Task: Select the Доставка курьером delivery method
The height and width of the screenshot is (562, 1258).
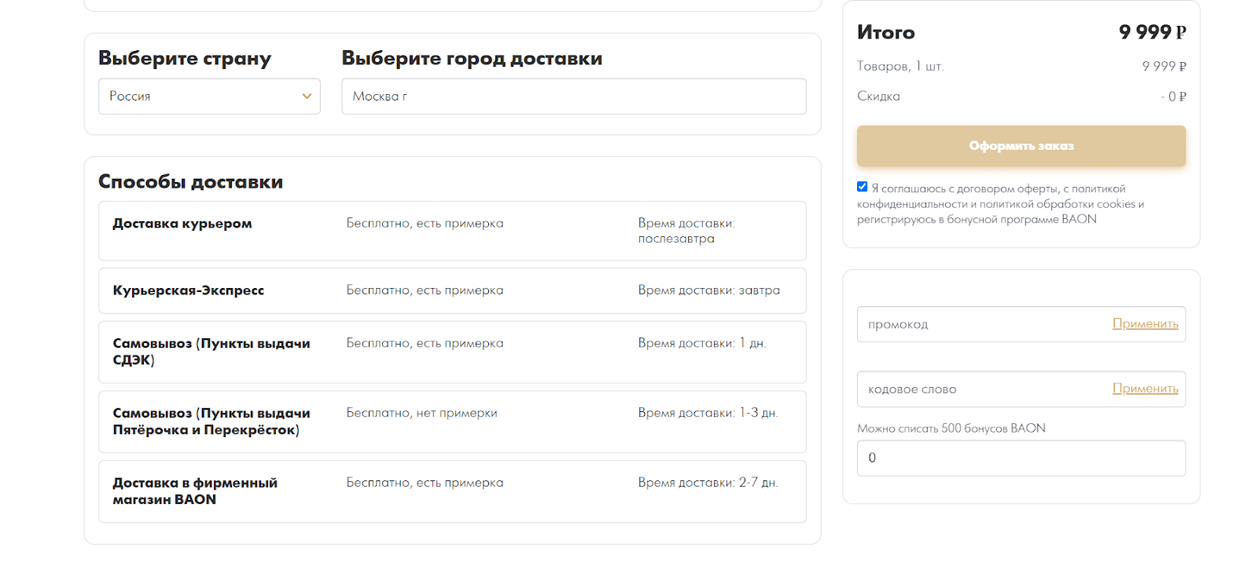Action: tap(182, 224)
